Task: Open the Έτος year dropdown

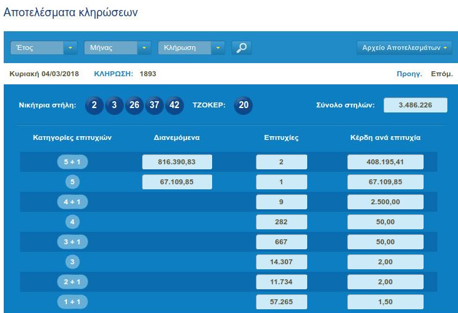Action: pyautogui.click(x=44, y=47)
